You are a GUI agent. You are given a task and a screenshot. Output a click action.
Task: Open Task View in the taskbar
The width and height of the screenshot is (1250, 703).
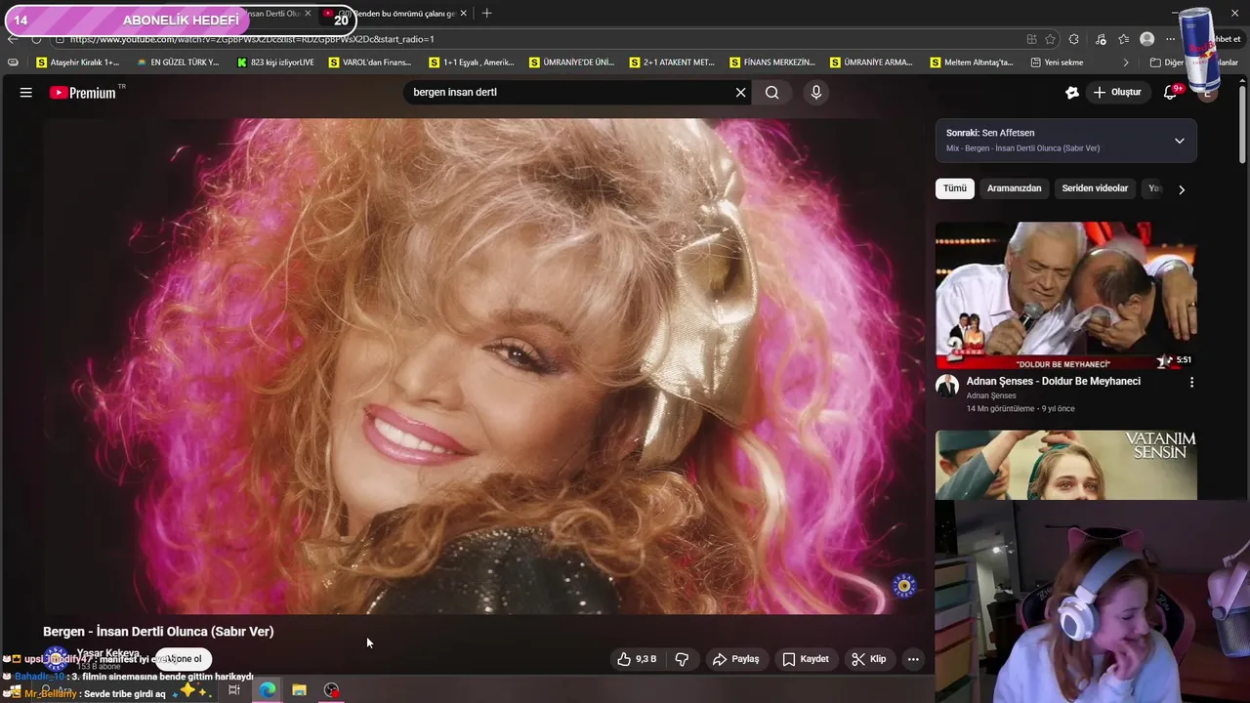(234, 690)
